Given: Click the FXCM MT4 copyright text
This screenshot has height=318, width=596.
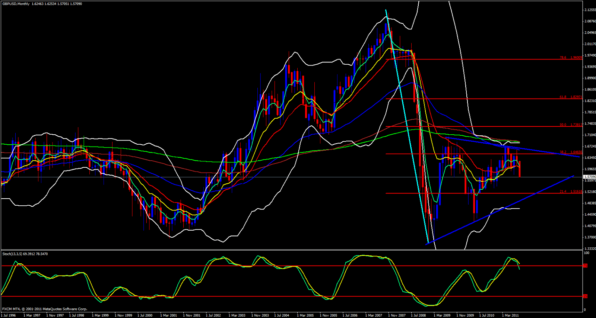Looking at the screenshot, I should click(45, 309).
